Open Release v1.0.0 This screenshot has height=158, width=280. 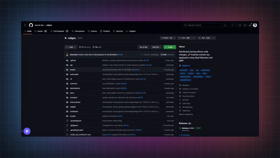(x=188, y=128)
